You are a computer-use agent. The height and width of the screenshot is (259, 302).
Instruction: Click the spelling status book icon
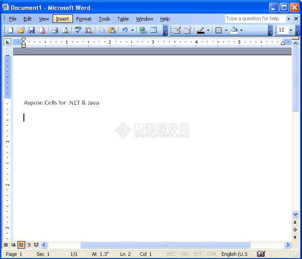(x=261, y=254)
